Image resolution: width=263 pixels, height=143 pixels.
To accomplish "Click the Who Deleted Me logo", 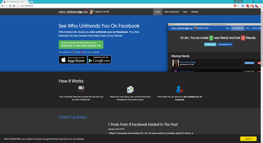I will [73, 12].
